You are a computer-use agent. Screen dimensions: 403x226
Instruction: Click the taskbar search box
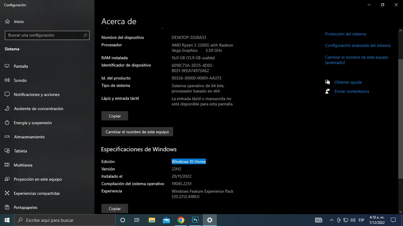click(65, 220)
